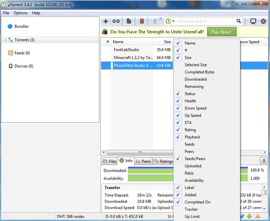Open Preferences via the gear icon
Image resolution: width=270 pixels, height=221 pixels.
click(x=263, y=21)
